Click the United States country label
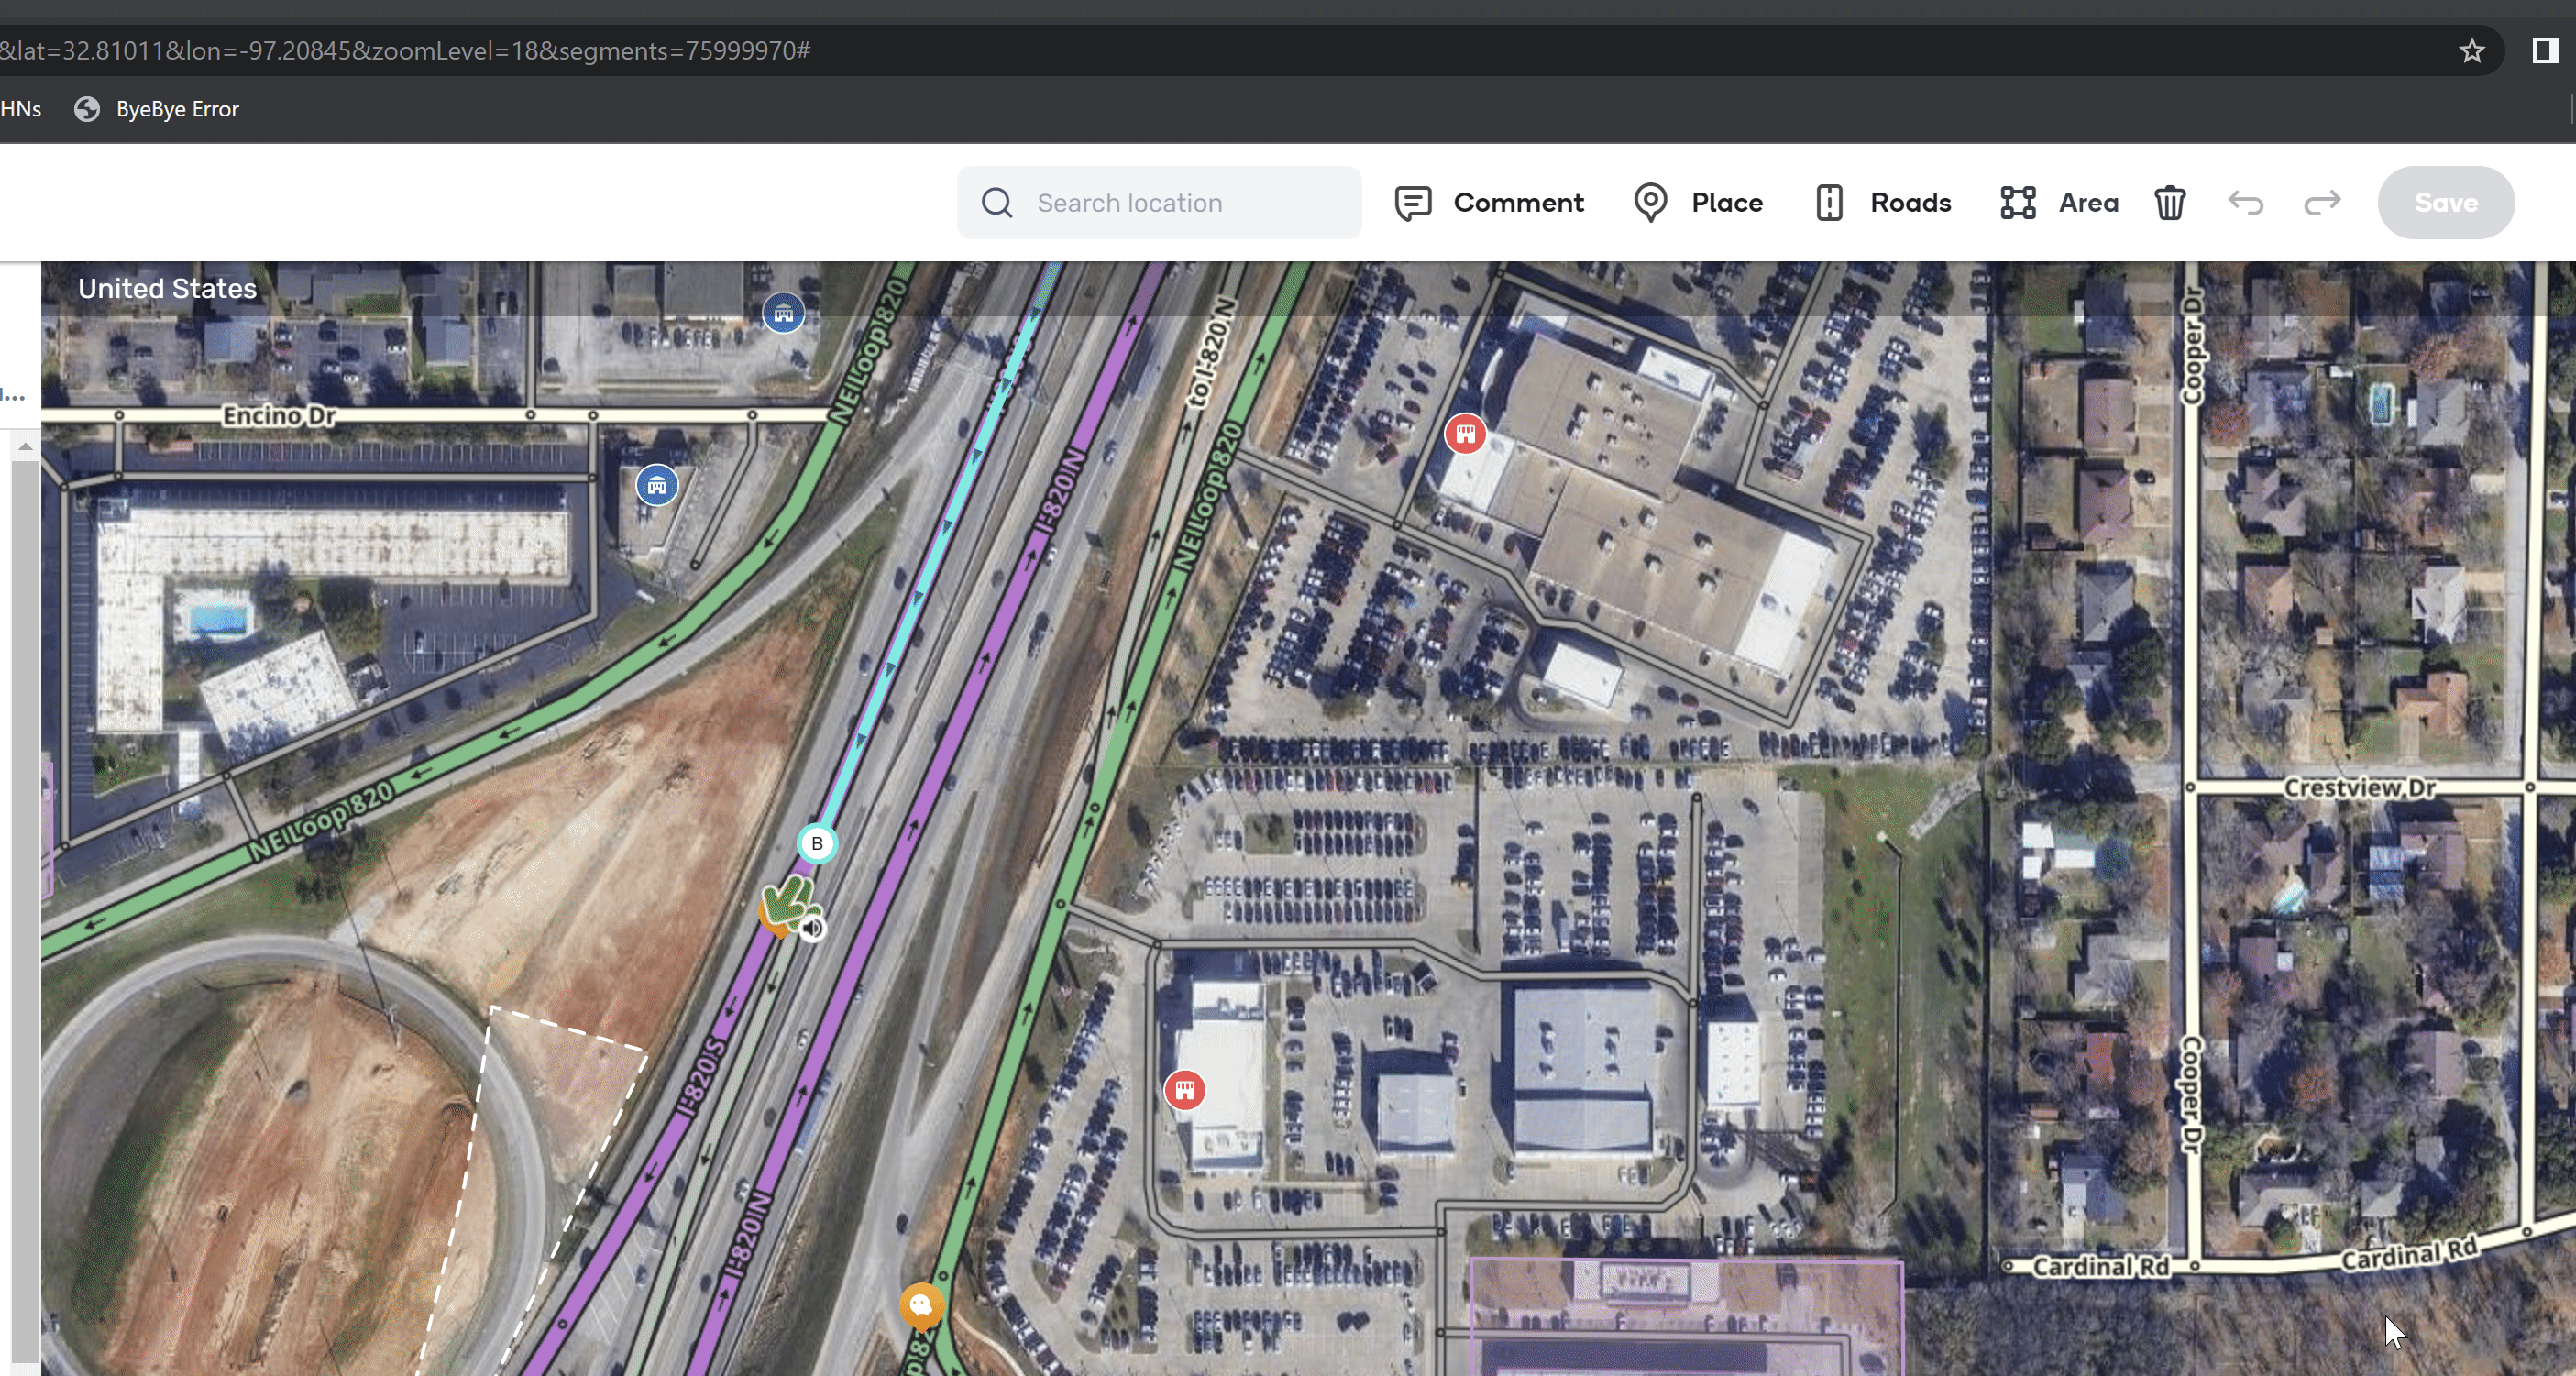This screenshot has height=1376, width=2576. [x=167, y=288]
